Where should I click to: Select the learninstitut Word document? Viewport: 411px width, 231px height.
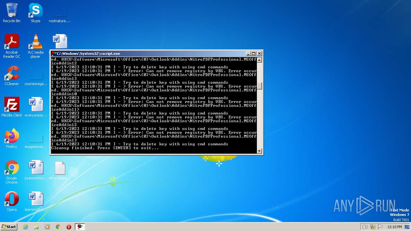point(36,201)
